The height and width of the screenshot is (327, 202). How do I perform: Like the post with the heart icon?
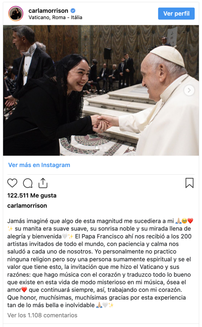point(12,183)
